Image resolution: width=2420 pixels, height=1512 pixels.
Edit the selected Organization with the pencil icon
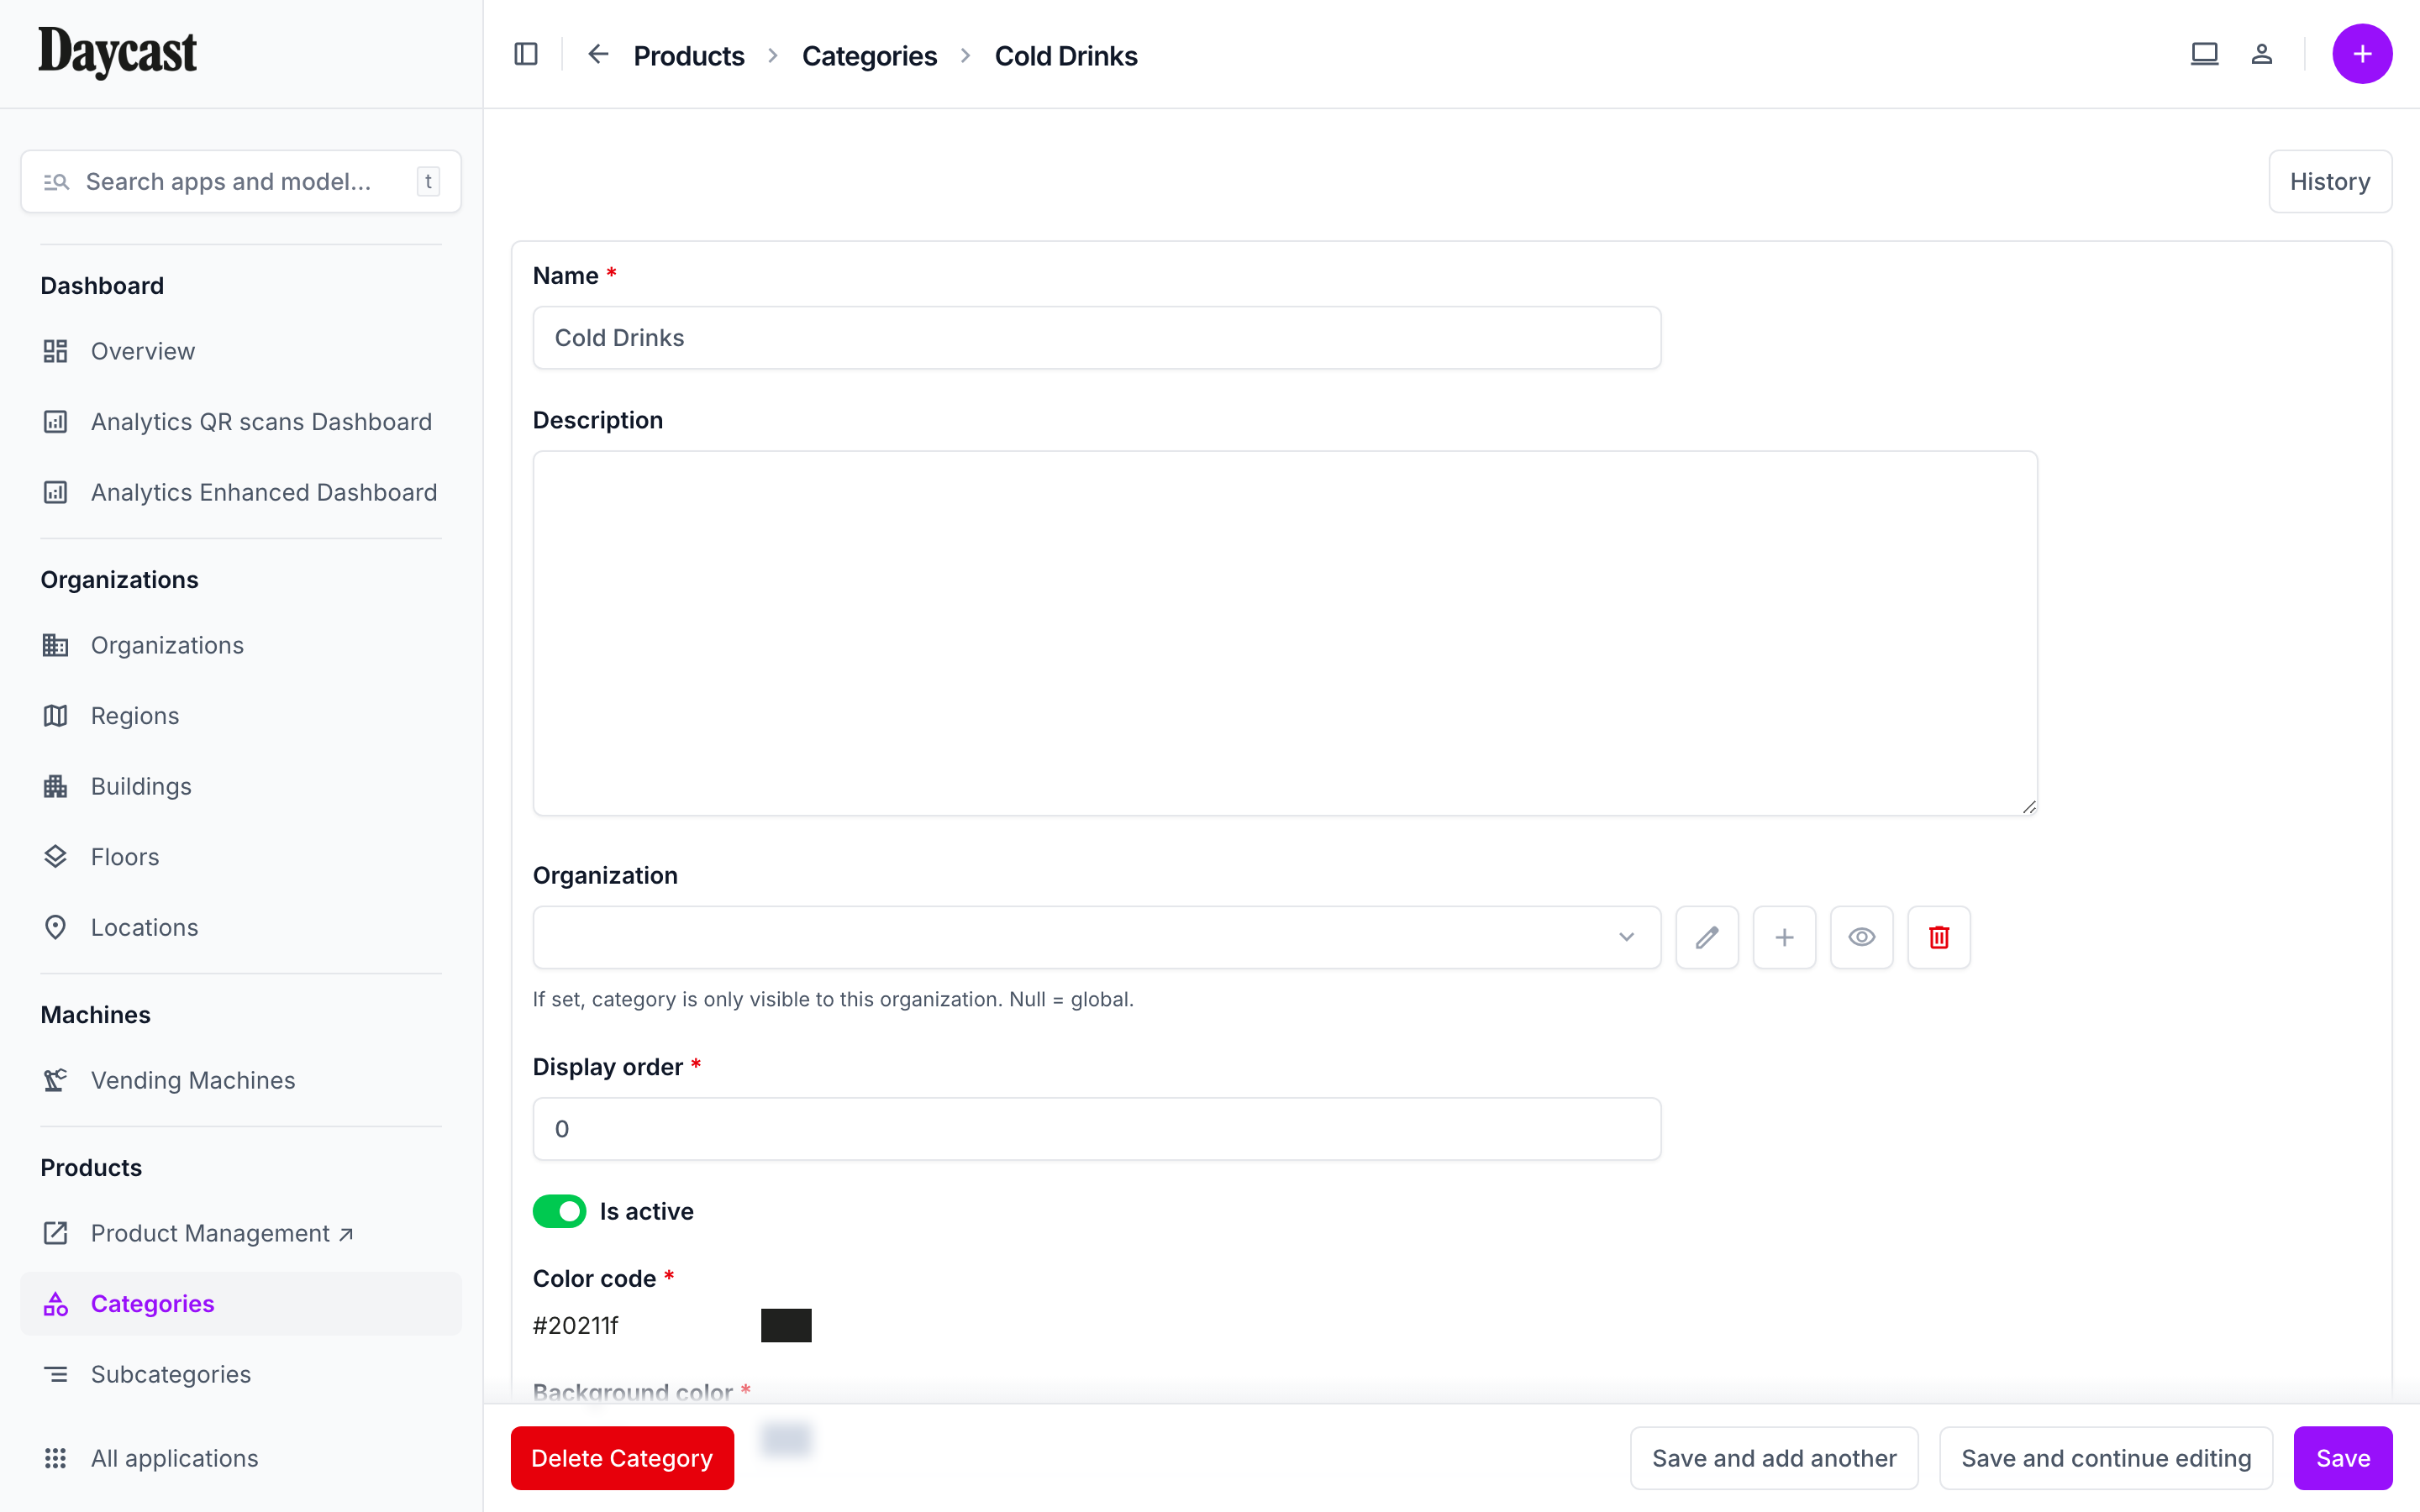[1706, 937]
